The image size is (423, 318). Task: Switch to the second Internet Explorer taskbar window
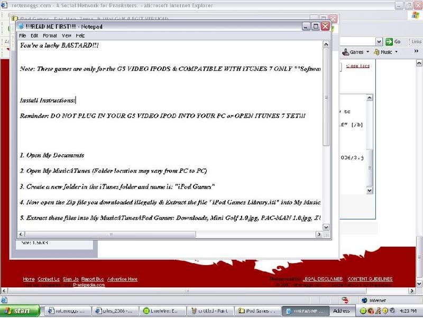coord(115,311)
